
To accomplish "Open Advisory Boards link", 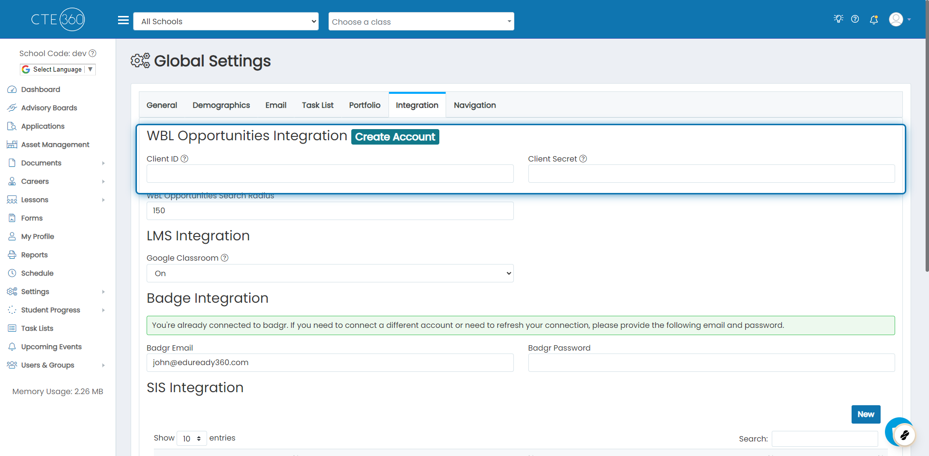I will click(x=49, y=108).
